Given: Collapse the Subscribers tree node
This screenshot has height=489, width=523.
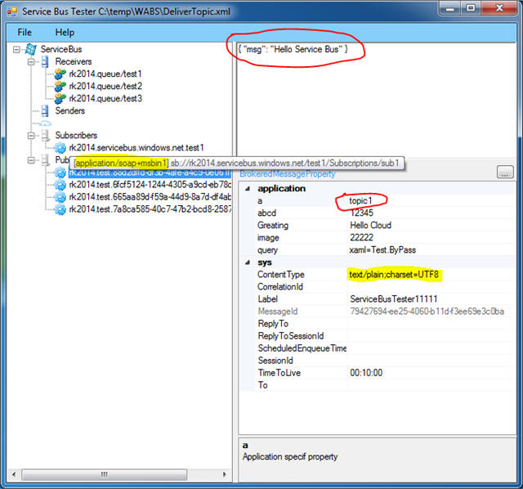Looking at the screenshot, I should point(31,136).
